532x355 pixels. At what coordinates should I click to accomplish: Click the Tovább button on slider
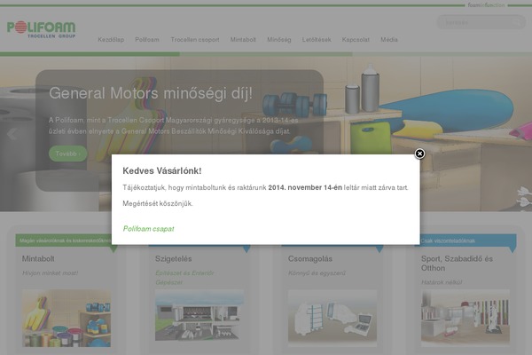coord(68,154)
